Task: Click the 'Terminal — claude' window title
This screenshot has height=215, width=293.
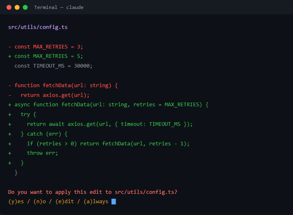Action: pyautogui.click(x=59, y=7)
